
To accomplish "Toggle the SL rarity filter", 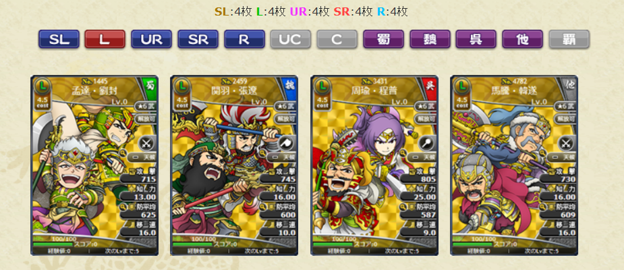I will pos(59,39).
